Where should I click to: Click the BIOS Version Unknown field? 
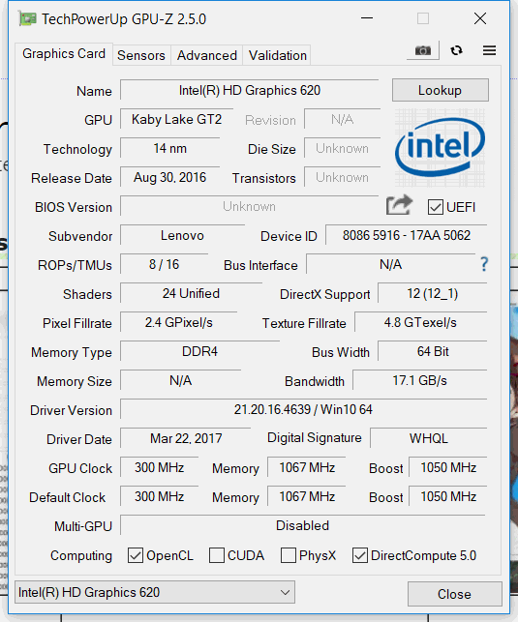click(249, 206)
